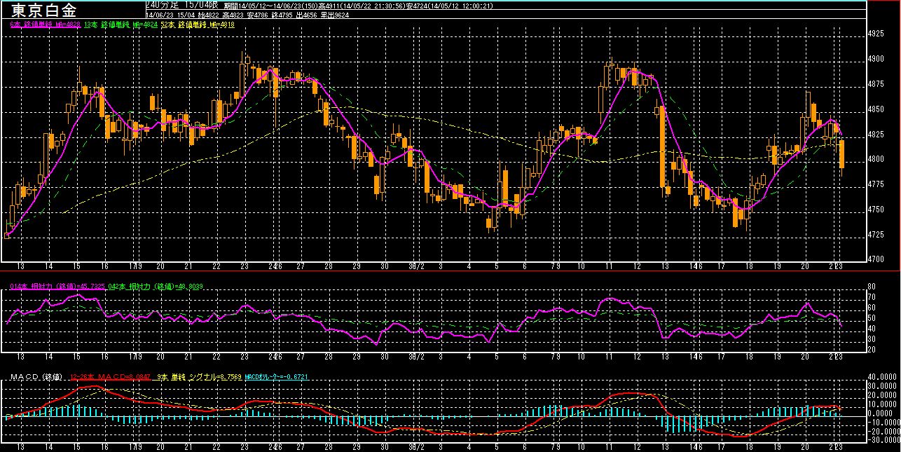The height and width of the screenshot is (452, 901).
Task: Click date label 13 at MACD panel left
Action: (20, 446)
